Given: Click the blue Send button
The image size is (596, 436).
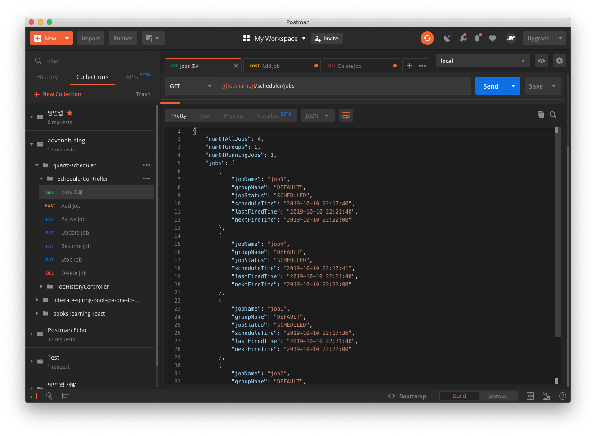Looking at the screenshot, I should click(490, 86).
